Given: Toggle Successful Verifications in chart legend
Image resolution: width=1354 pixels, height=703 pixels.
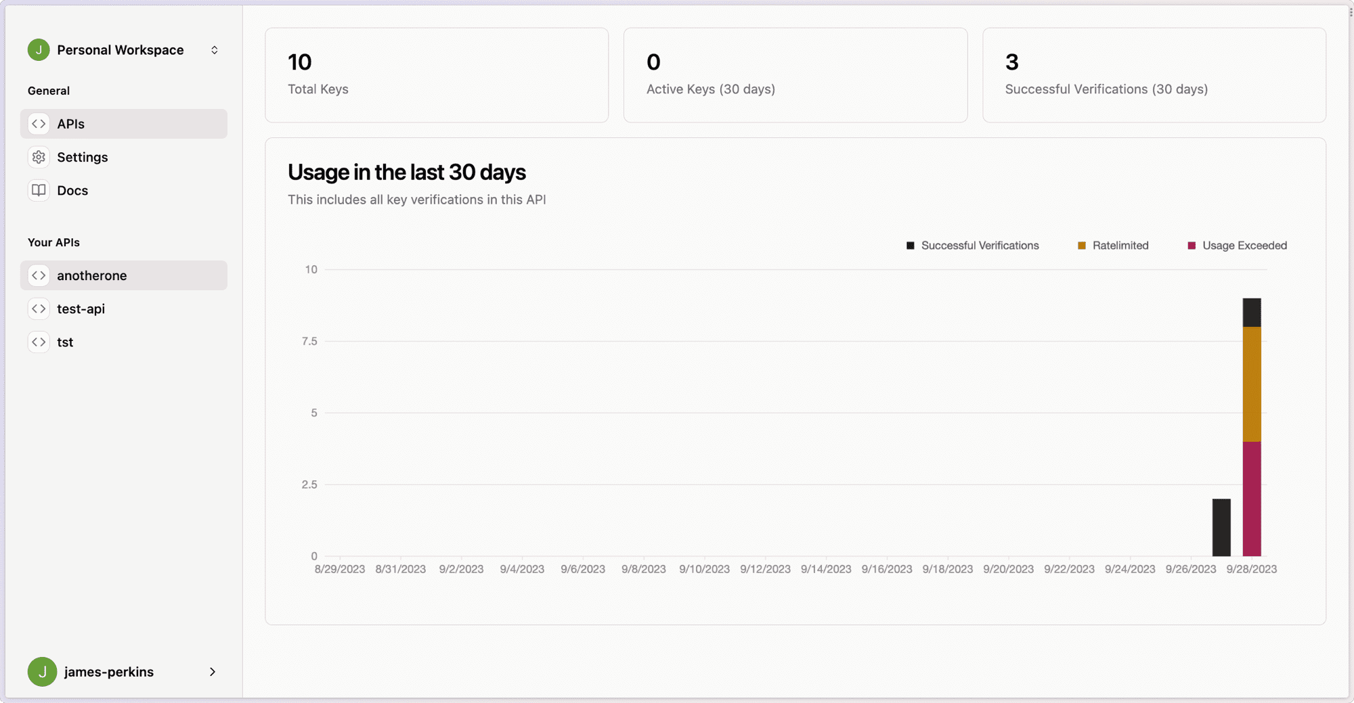Looking at the screenshot, I should (973, 245).
